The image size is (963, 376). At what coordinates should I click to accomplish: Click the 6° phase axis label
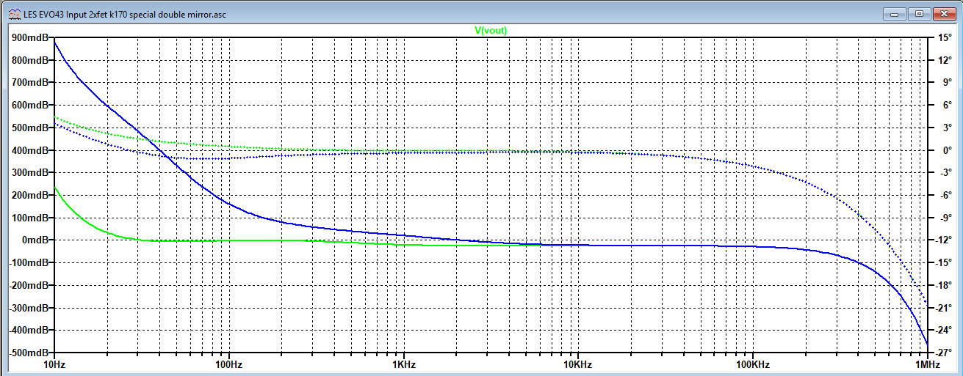tap(947, 105)
